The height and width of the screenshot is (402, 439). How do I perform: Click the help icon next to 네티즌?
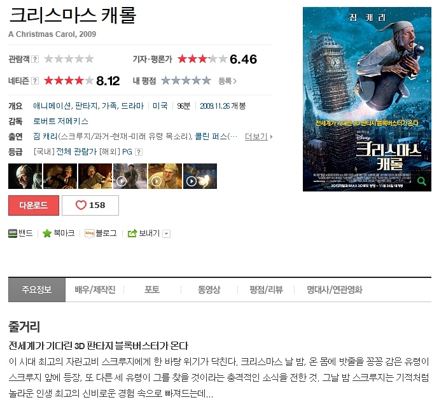[x=35, y=81]
